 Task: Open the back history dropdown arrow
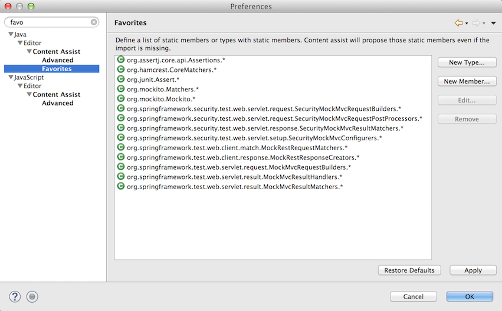pyautogui.click(x=467, y=24)
